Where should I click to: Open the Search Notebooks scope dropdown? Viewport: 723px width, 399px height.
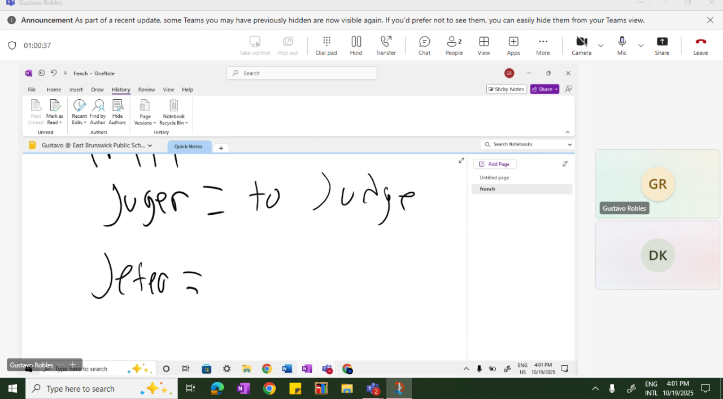pyautogui.click(x=569, y=144)
